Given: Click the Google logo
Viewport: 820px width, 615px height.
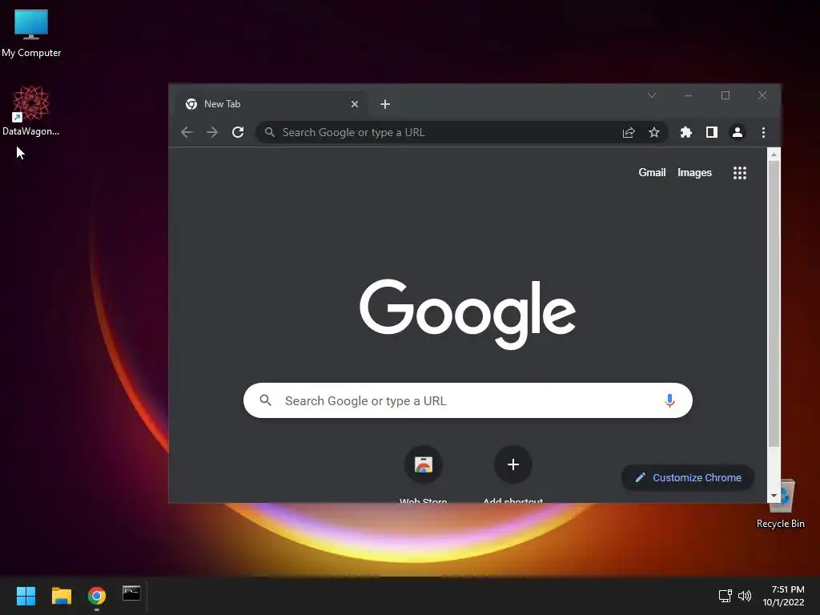Looking at the screenshot, I should 468,313.
